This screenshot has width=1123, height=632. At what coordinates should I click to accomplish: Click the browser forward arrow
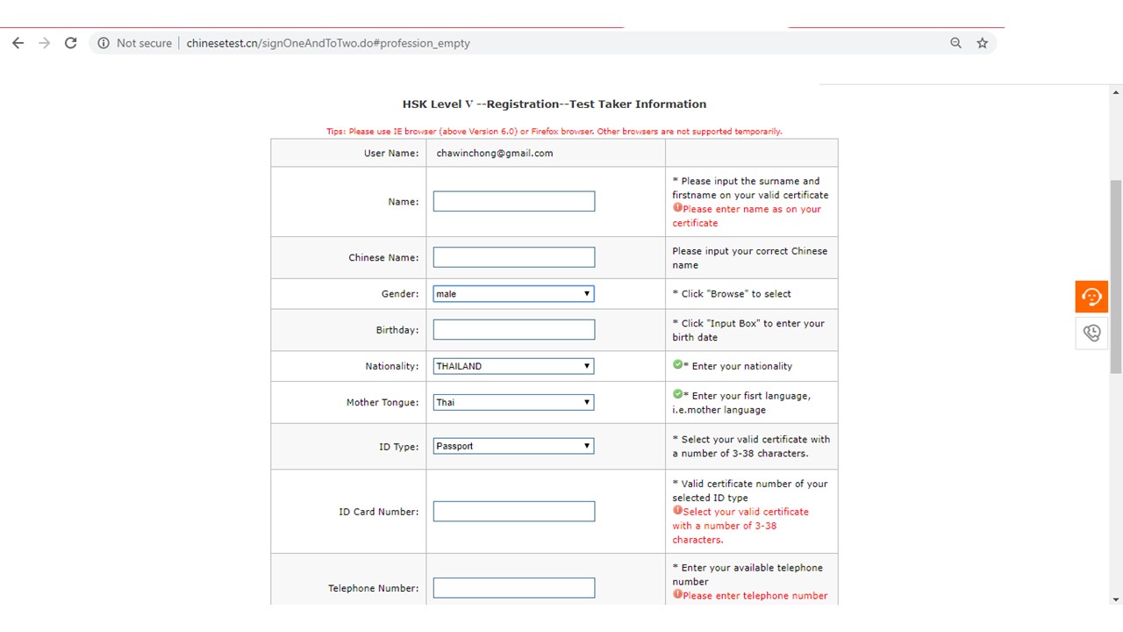pos(44,43)
